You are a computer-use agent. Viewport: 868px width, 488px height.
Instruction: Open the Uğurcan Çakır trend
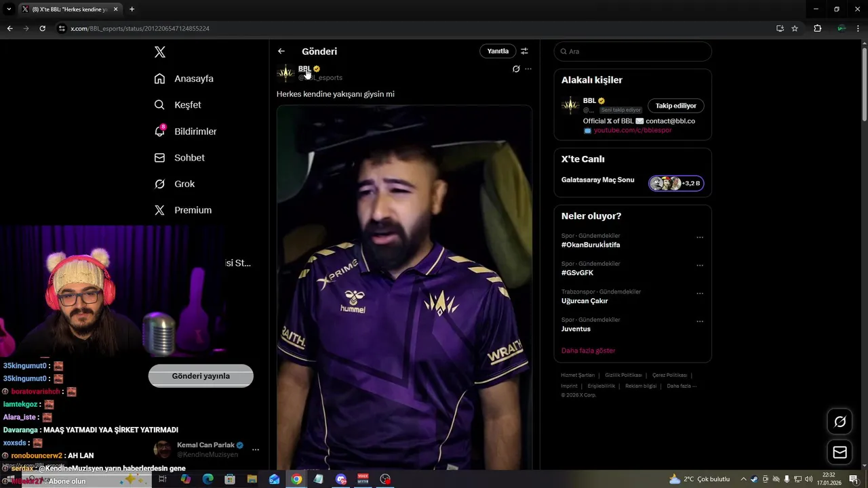[585, 301]
